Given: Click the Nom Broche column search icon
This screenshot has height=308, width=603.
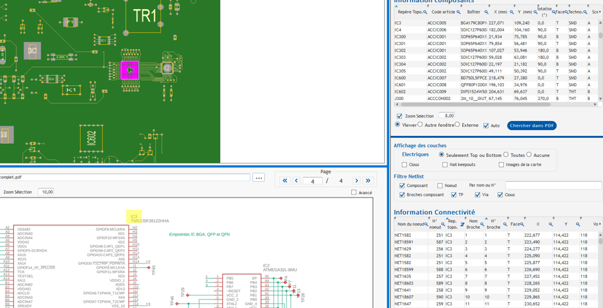Looking at the screenshot, I should (x=482, y=224).
